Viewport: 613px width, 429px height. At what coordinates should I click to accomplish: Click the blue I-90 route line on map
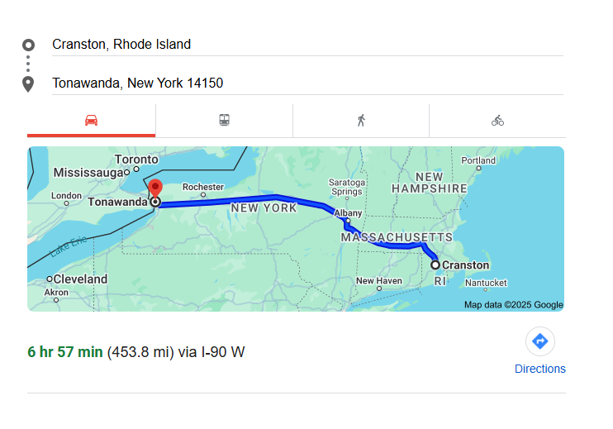point(248,199)
